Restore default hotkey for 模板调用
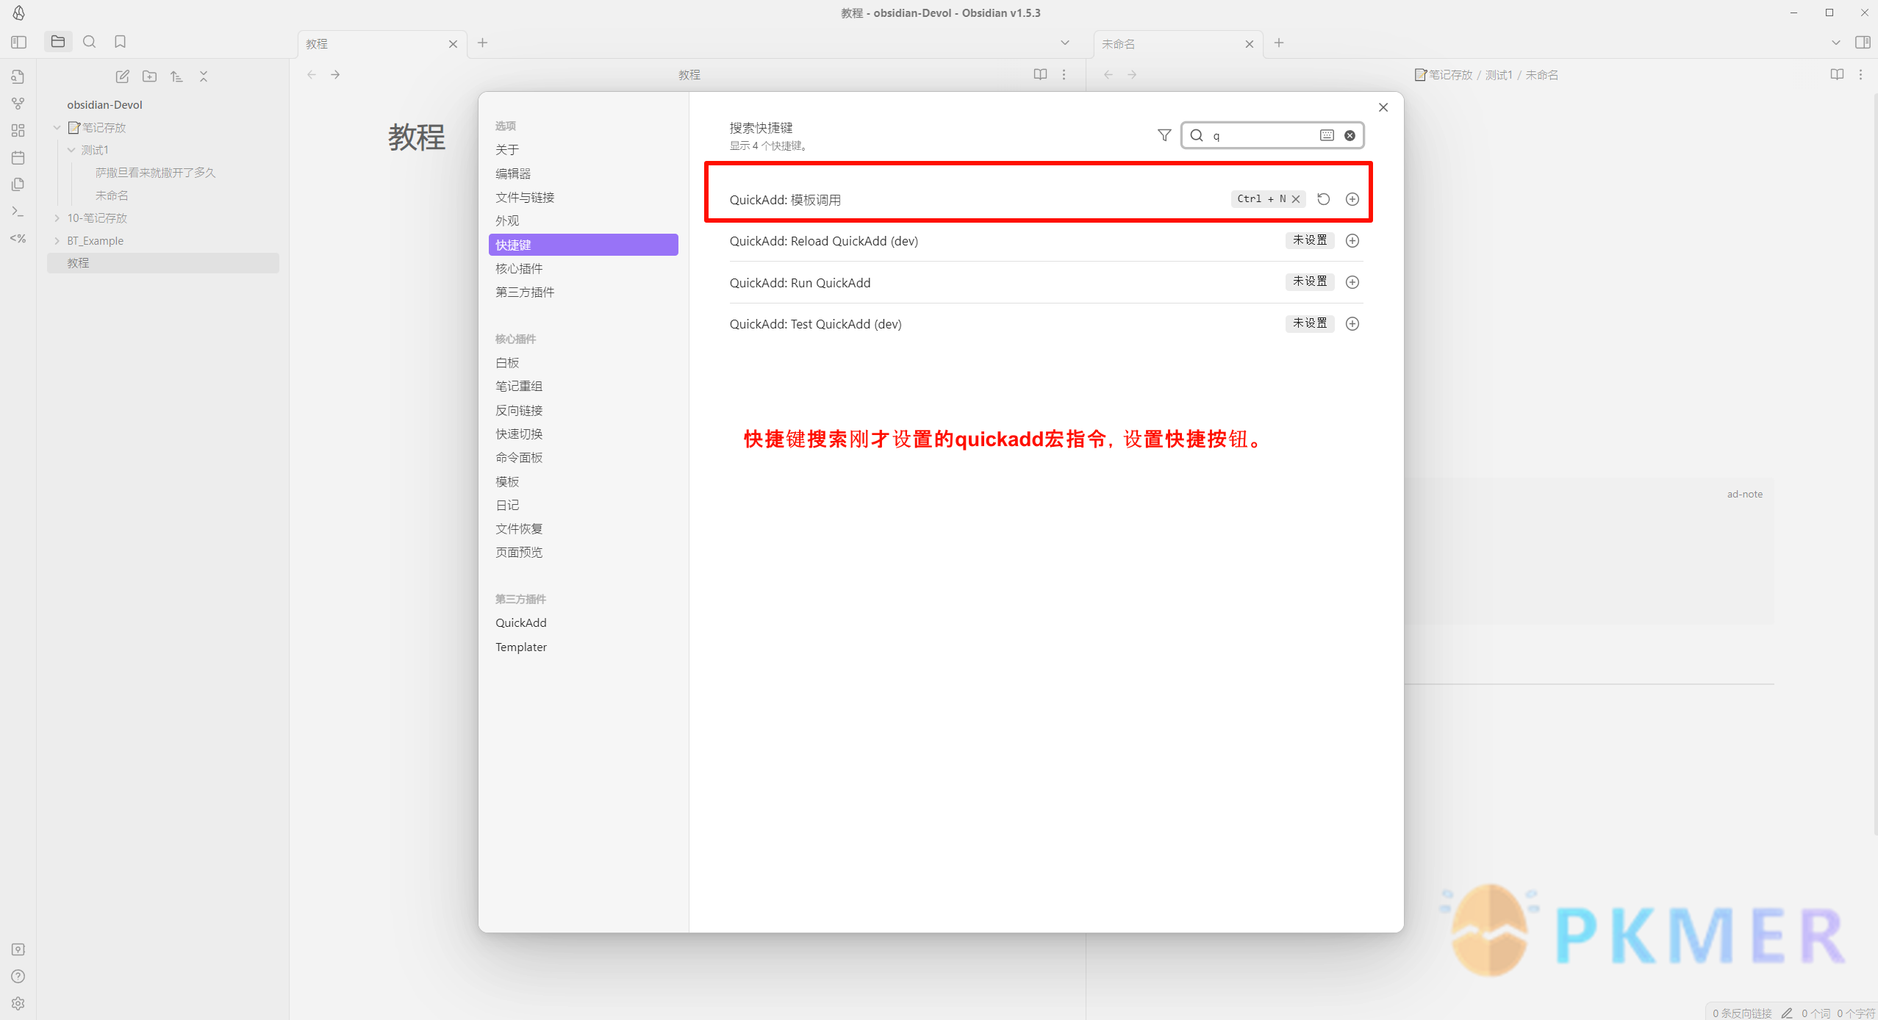 tap(1323, 199)
